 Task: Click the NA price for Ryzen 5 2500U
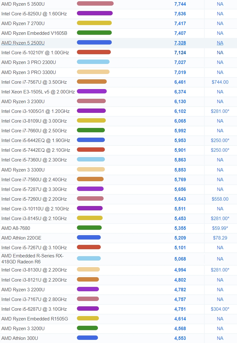pos(220,43)
